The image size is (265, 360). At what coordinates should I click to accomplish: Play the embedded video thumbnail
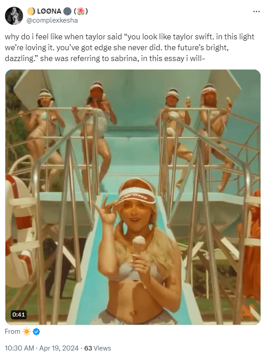pyautogui.click(x=133, y=197)
